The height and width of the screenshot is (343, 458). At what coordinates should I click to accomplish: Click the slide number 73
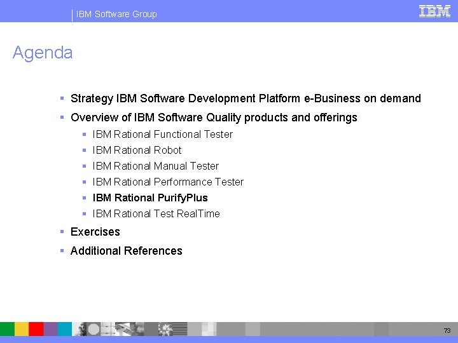click(x=447, y=330)
